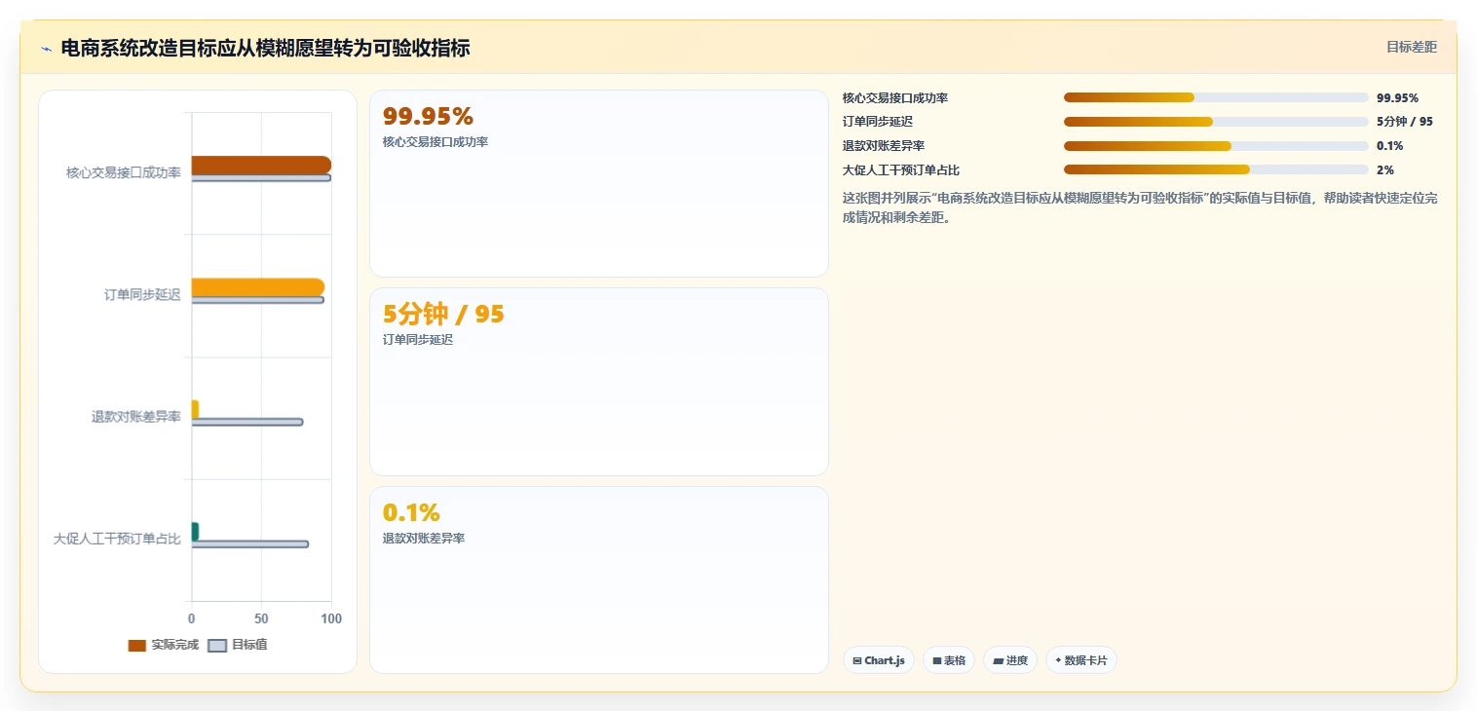The image size is (1477, 711).
Task: Toggle the 实际完成 dataset in the chart legend
Action: 164,645
